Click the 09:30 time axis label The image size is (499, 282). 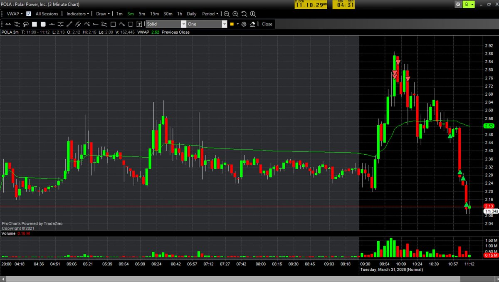(x=366, y=264)
